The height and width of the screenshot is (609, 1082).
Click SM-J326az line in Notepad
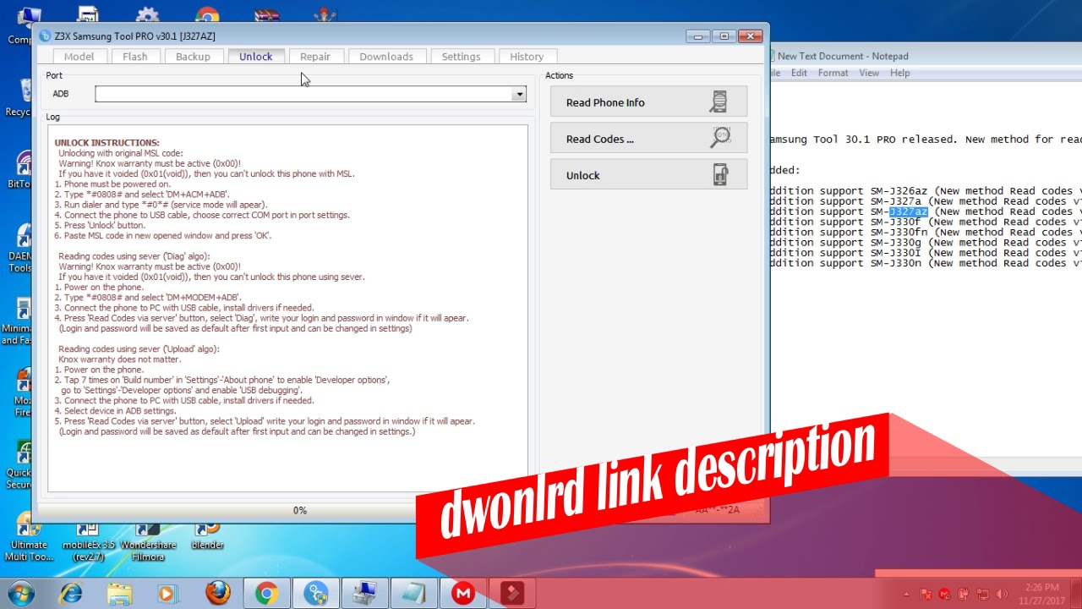point(926,191)
